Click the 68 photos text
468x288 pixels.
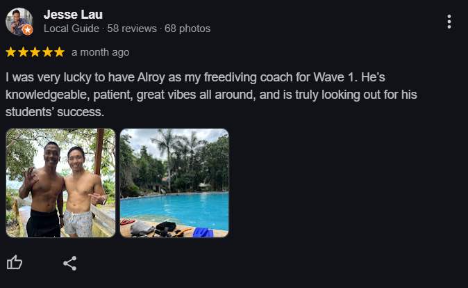pyautogui.click(x=187, y=29)
